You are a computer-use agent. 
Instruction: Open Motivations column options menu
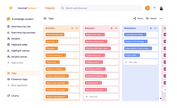tap(155, 28)
